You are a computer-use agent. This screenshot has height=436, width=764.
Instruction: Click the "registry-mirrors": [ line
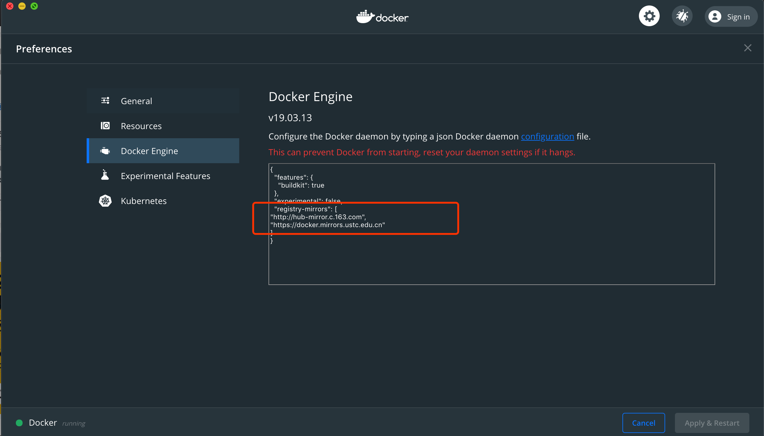[x=305, y=209]
